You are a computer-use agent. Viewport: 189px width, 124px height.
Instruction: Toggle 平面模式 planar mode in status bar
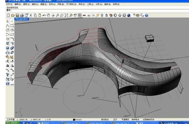tap(124, 119)
